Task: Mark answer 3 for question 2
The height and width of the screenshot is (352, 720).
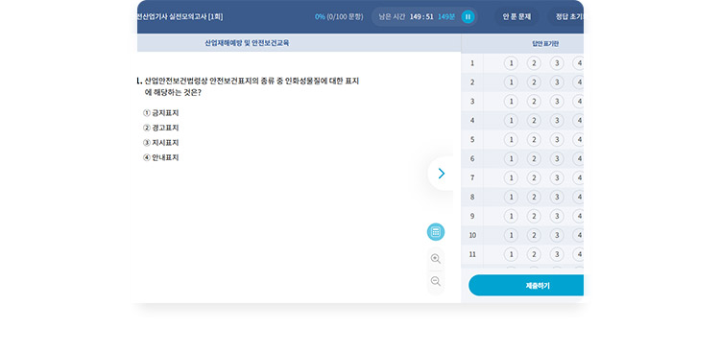Action: point(557,82)
